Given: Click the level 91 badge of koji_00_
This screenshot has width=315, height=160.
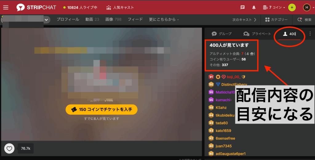Looking at the screenshot, I should point(211,77).
